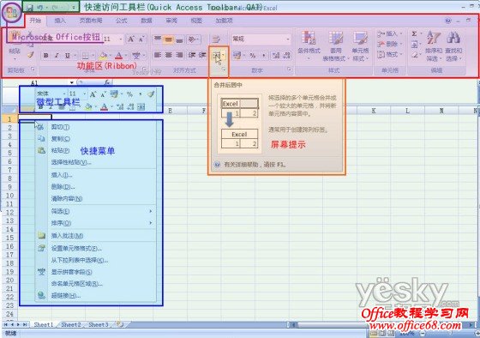
Task: Open the 查找和选择 (Find & Select) menu
Action: [453, 46]
